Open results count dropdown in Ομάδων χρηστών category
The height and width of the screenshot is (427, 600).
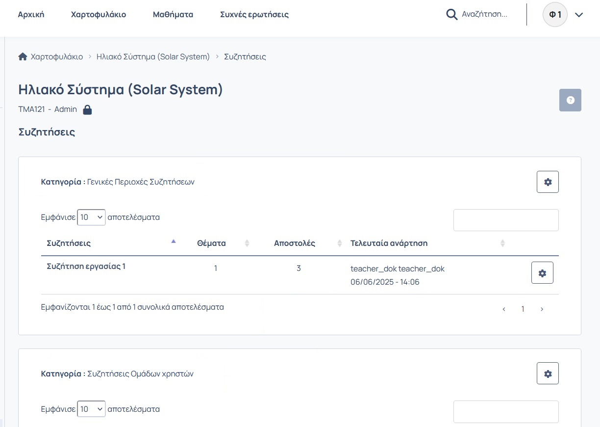point(92,409)
